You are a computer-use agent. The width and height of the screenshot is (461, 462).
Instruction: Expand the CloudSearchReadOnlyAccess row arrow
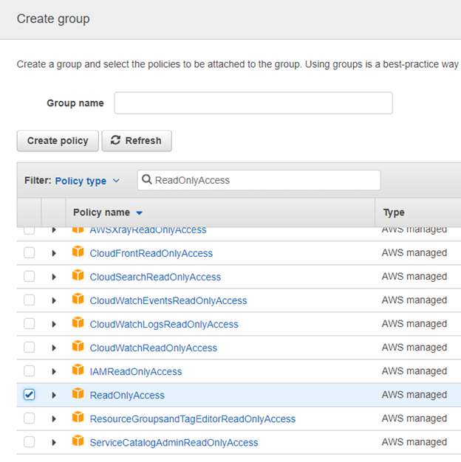pyautogui.click(x=54, y=277)
